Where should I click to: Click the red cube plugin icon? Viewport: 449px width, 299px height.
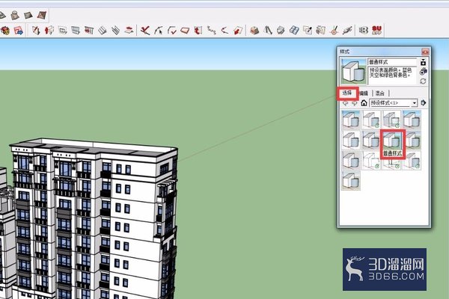5,31
